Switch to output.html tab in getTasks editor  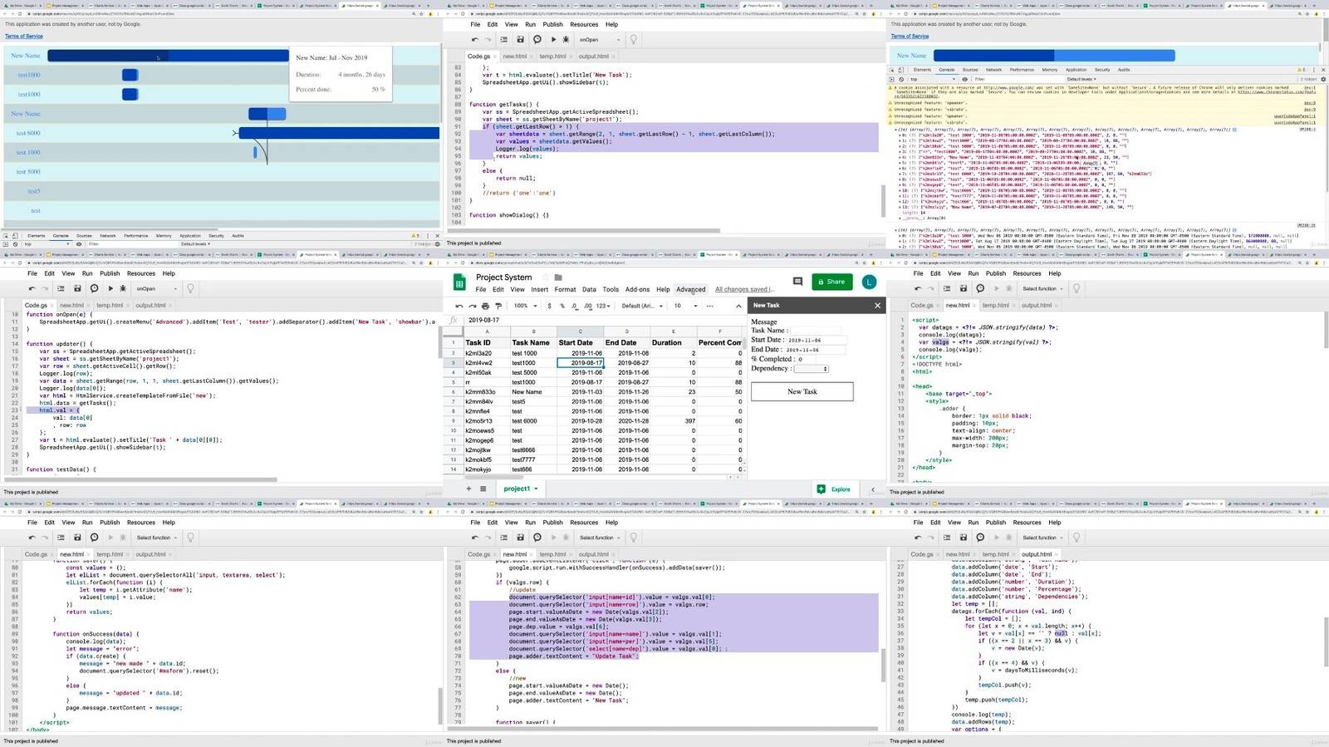point(593,57)
